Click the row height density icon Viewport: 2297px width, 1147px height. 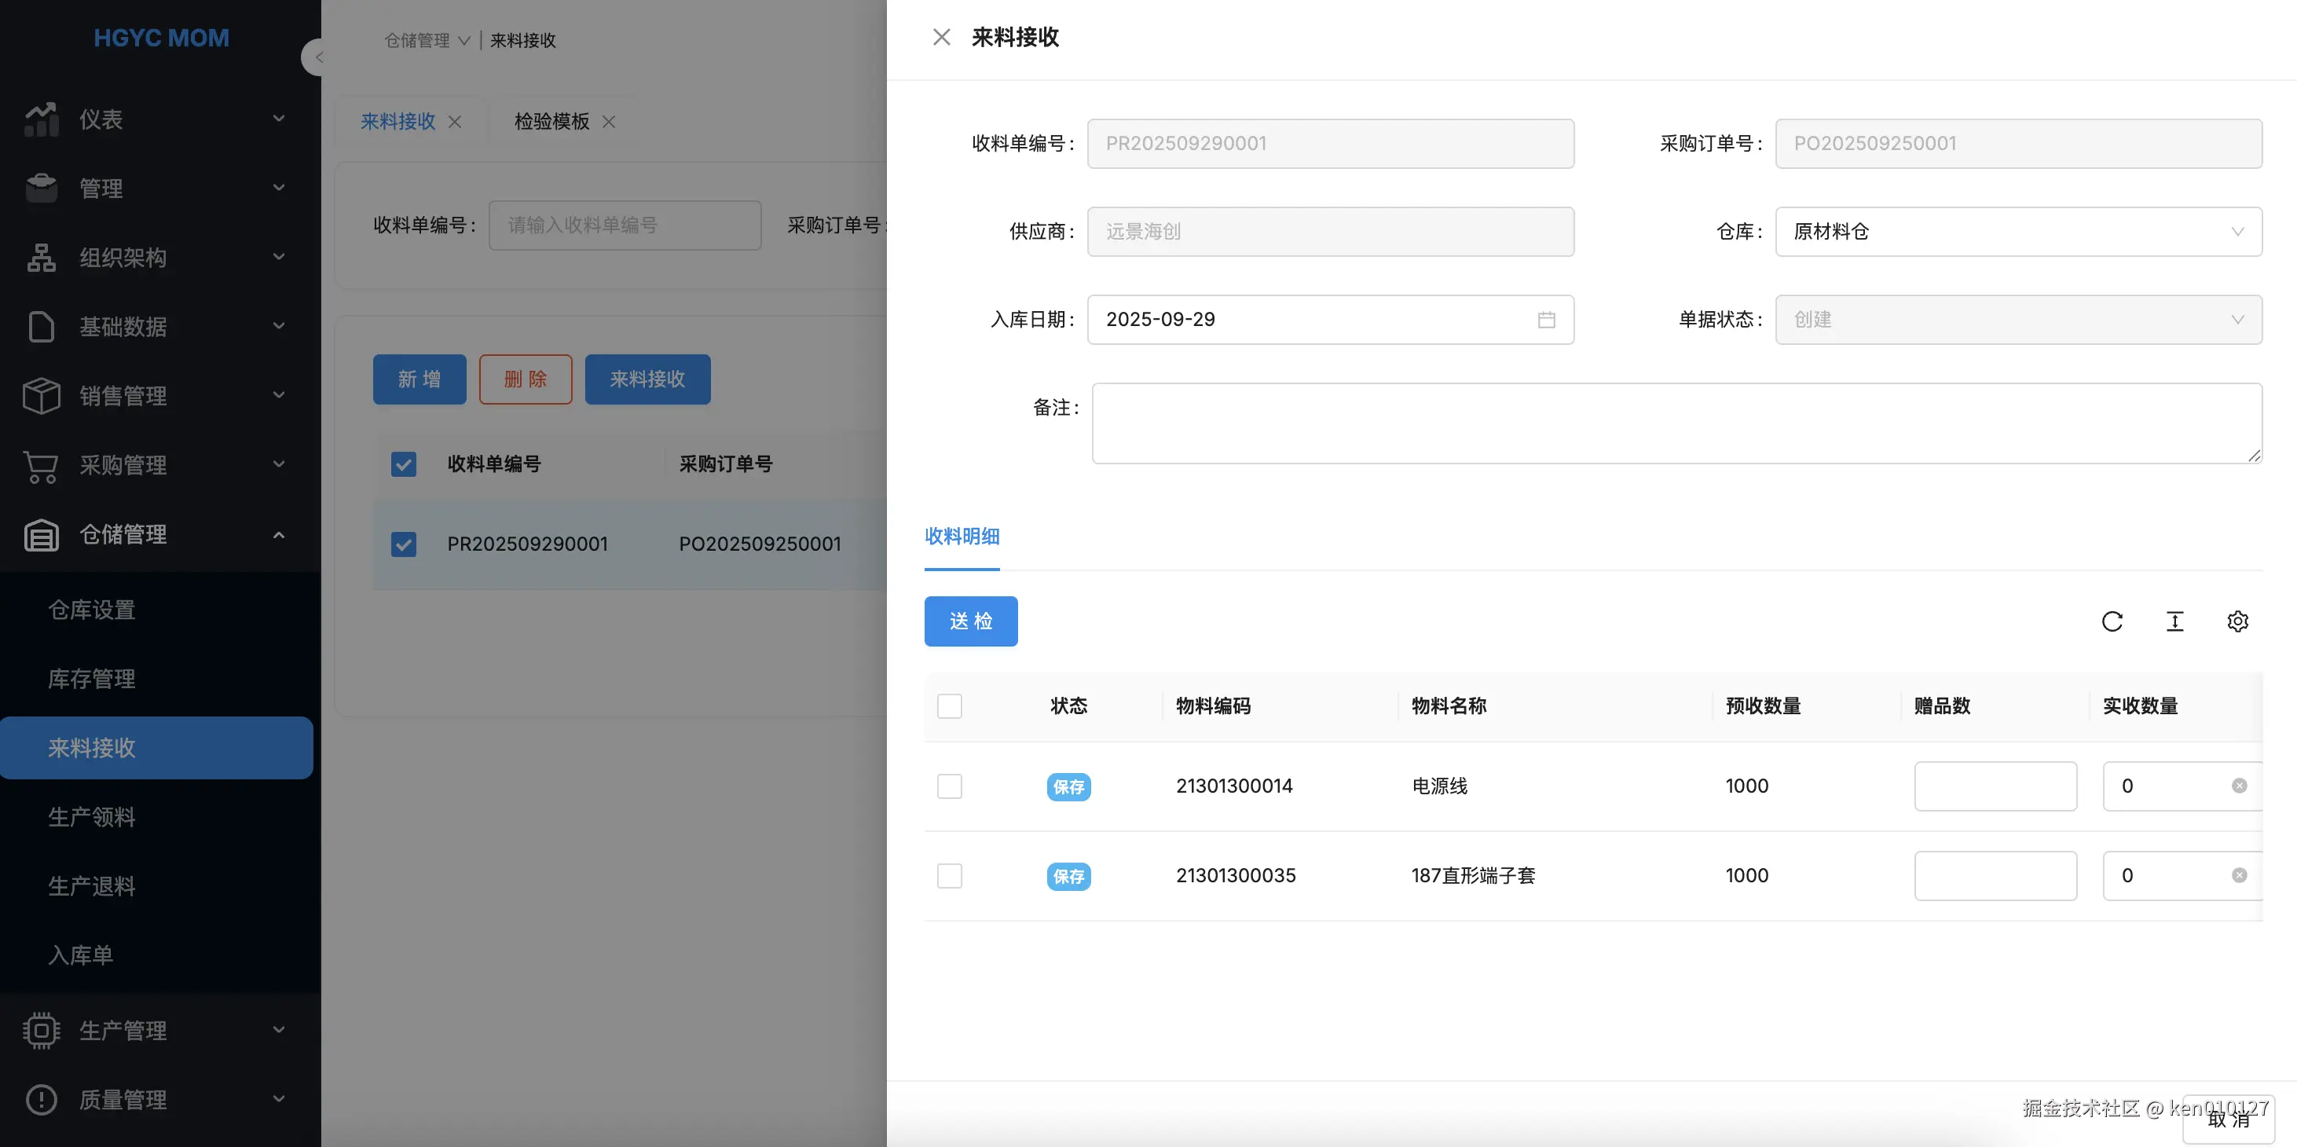pos(2174,621)
